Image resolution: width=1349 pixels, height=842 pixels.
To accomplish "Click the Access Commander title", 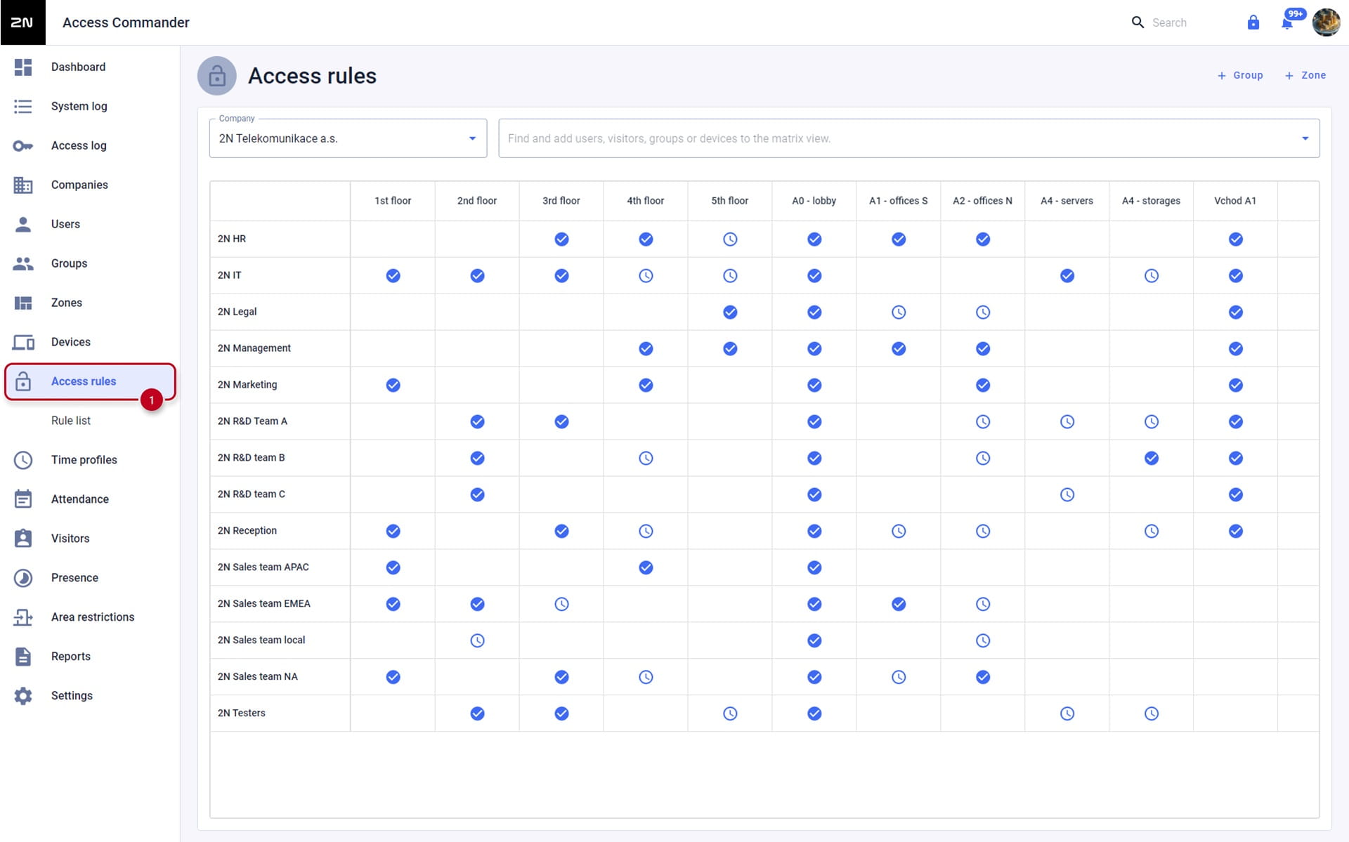I will [126, 22].
